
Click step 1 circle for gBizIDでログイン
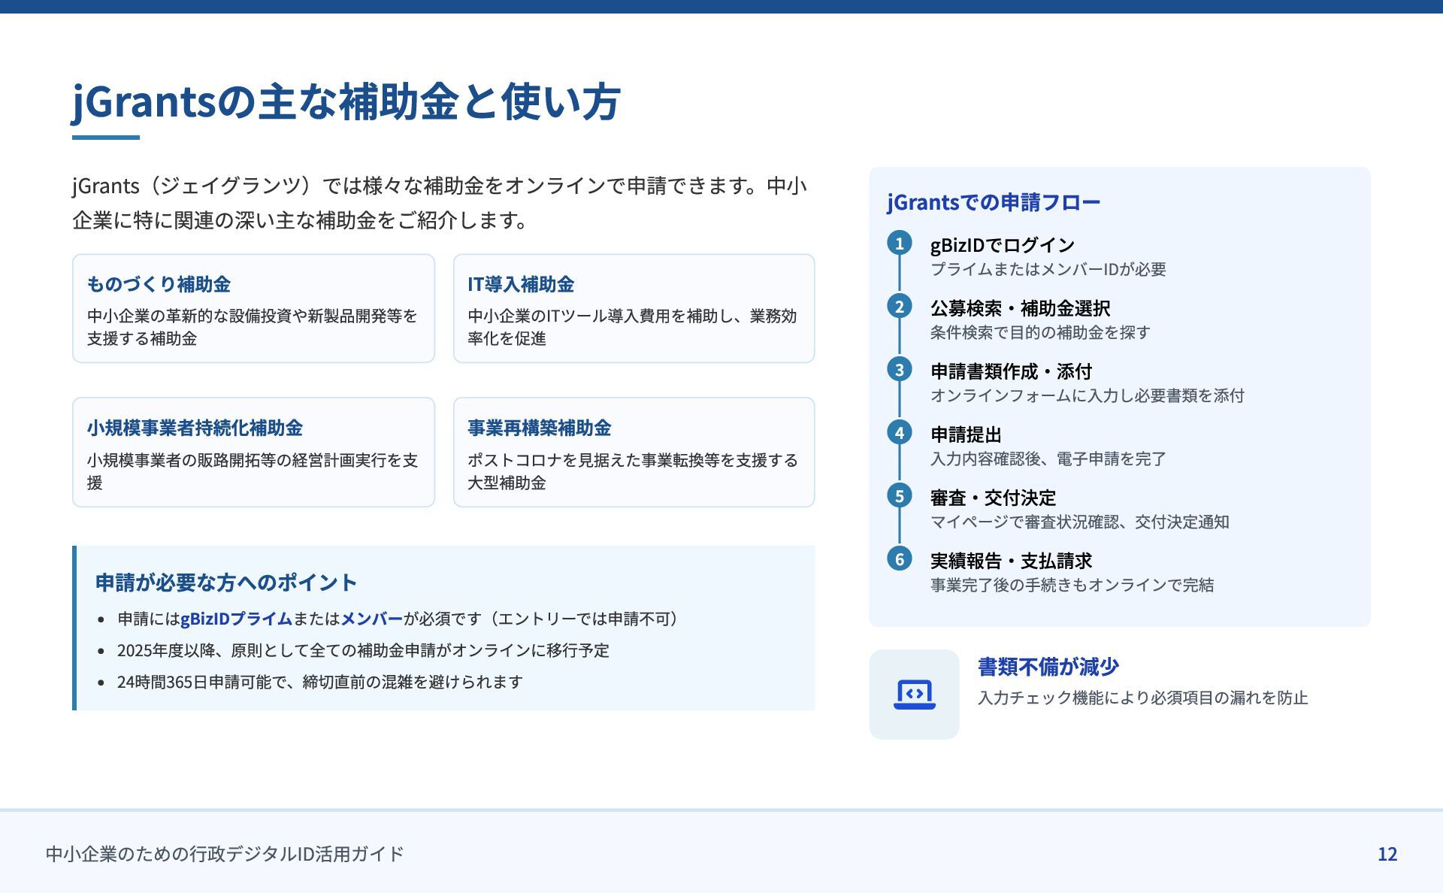pos(899,243)
